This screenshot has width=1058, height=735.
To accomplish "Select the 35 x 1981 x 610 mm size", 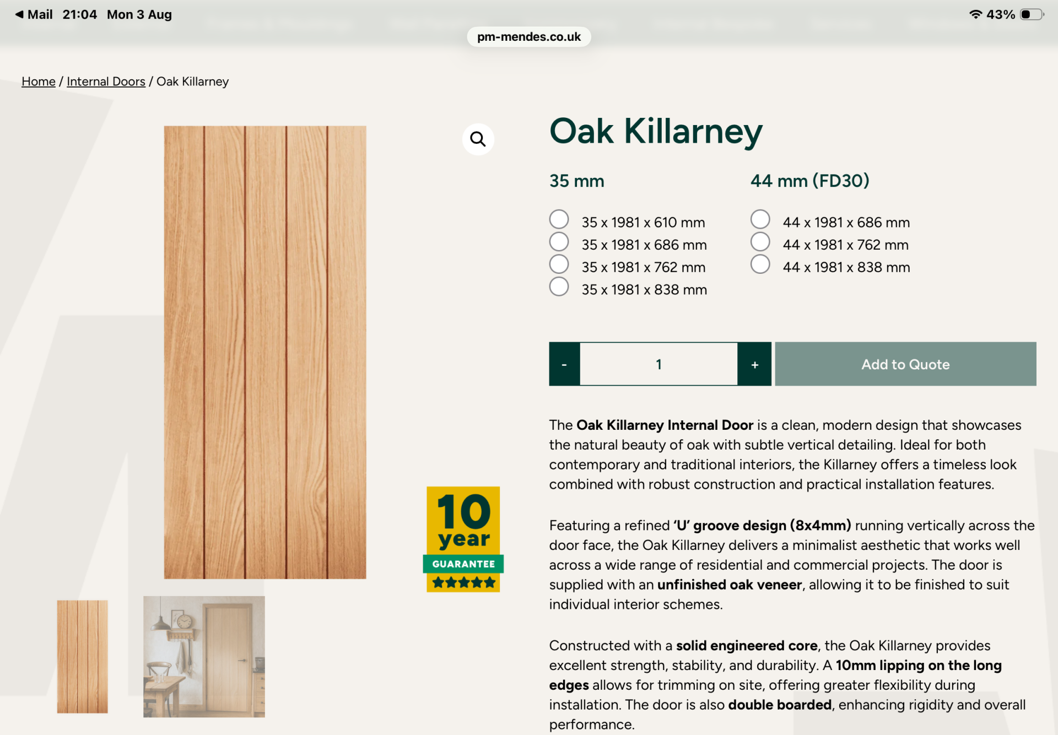I will 559,219.
